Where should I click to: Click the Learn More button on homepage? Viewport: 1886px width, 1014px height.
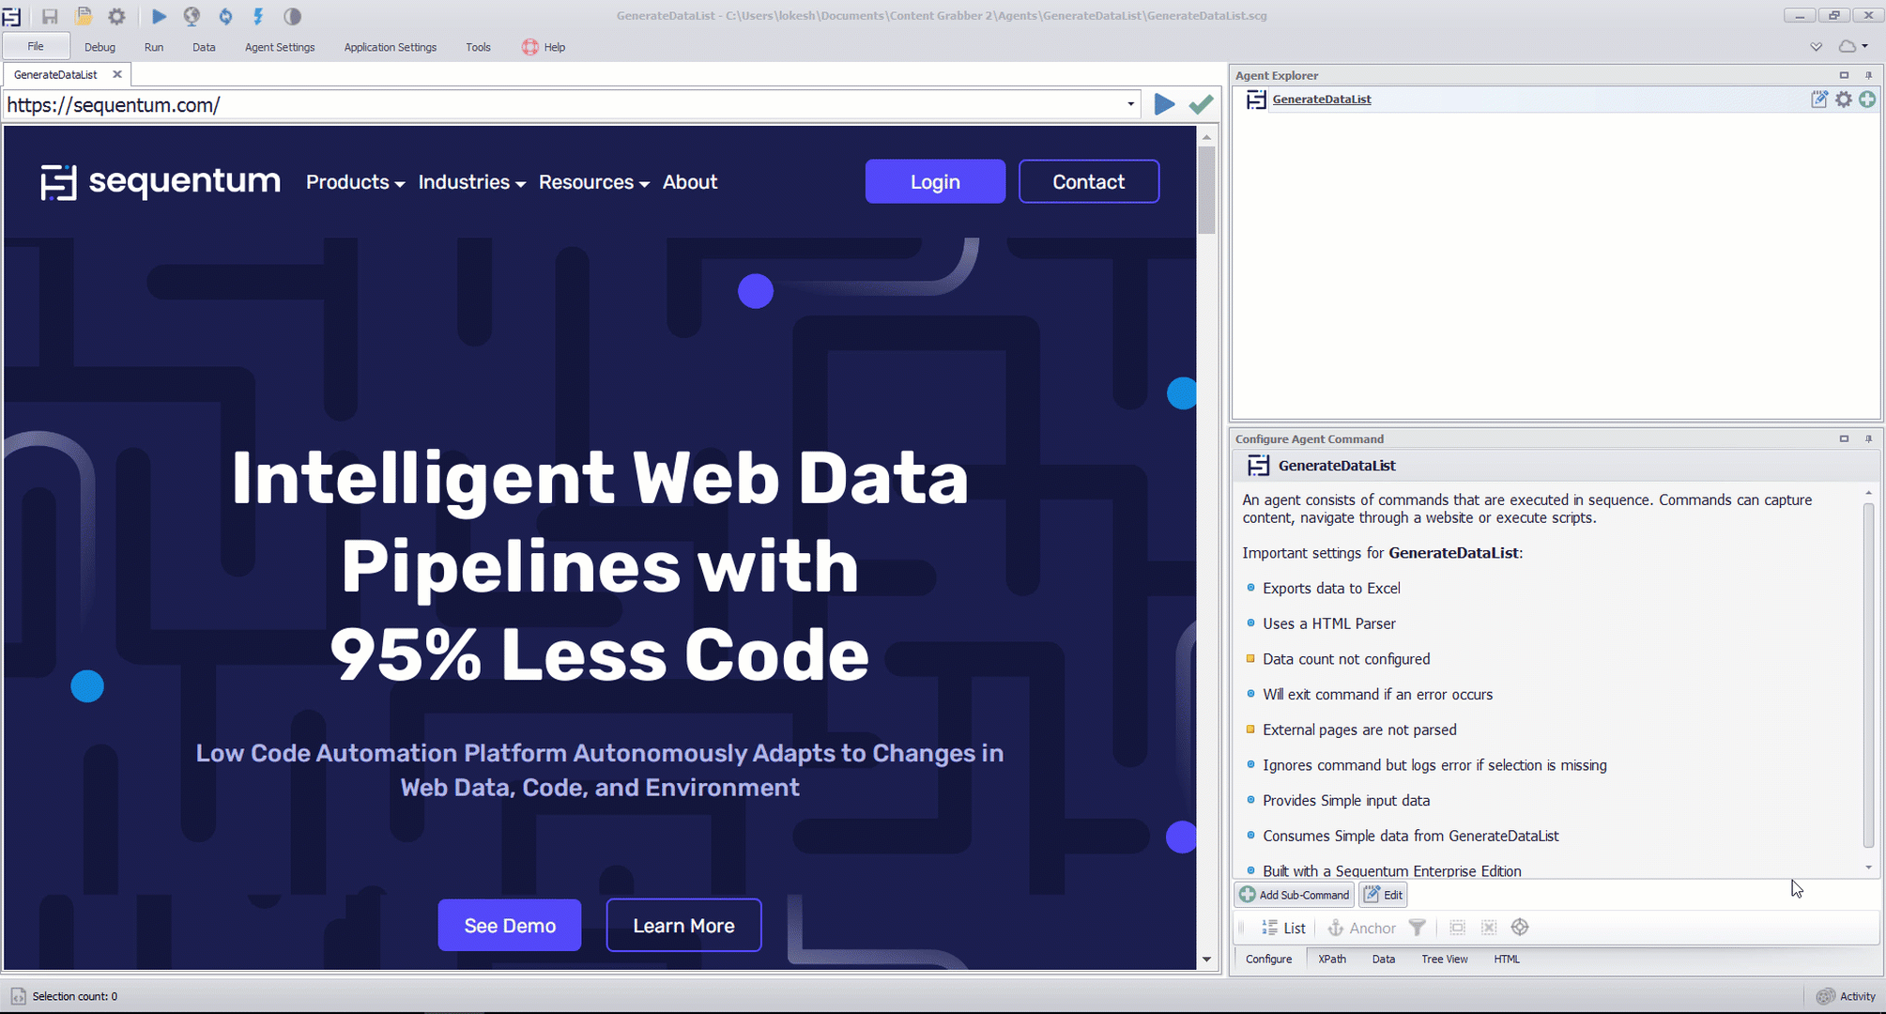[x=684, y=926]
